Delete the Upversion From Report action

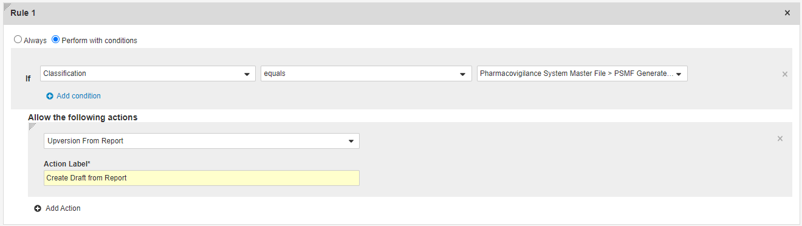point(780,139)
